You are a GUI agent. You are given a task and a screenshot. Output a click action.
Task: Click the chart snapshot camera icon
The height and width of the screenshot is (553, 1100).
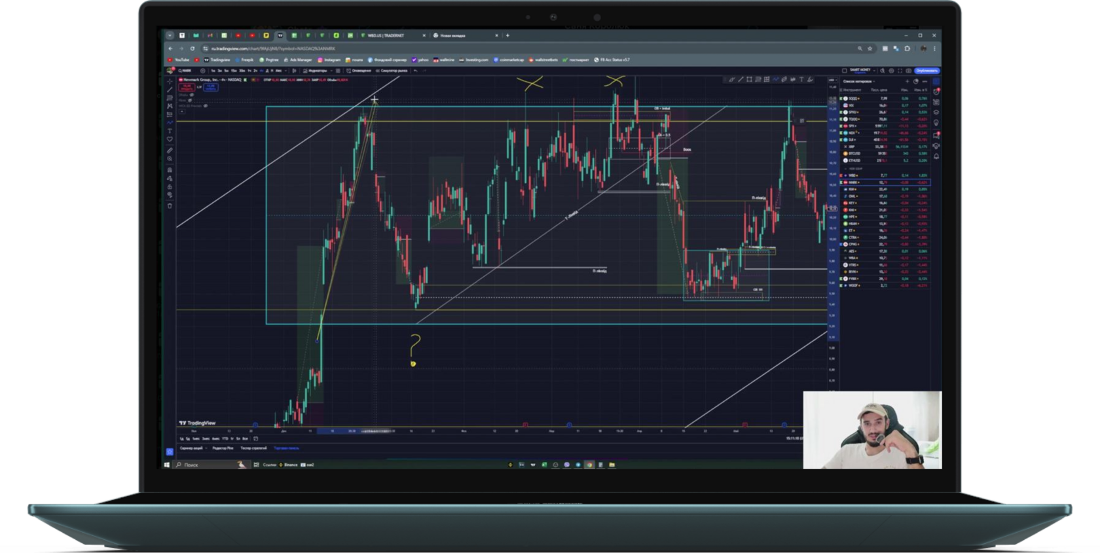tap(908, 71)
